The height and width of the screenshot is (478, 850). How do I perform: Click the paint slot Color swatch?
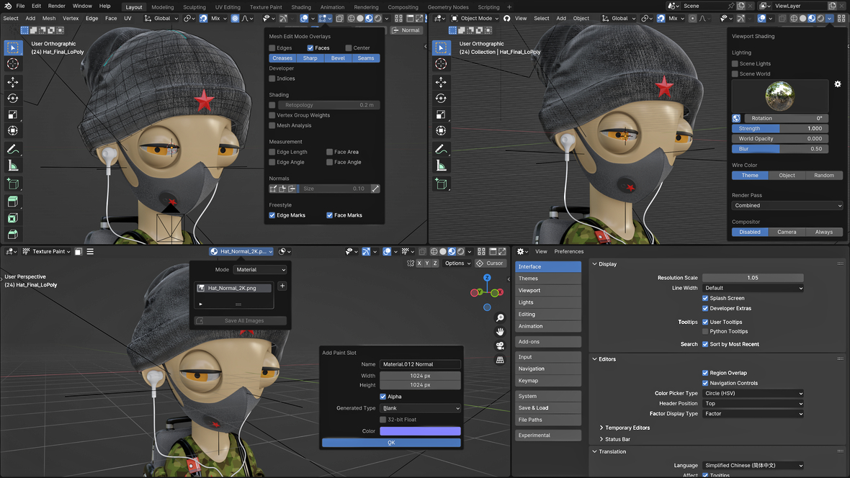(421, 431)
